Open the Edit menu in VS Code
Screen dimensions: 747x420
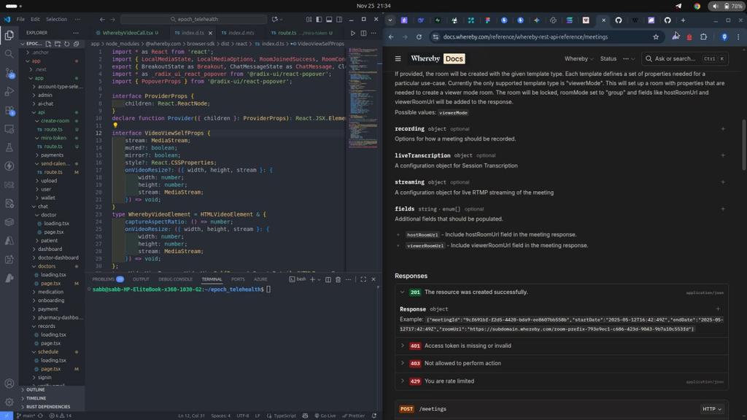tap(35, 20)
